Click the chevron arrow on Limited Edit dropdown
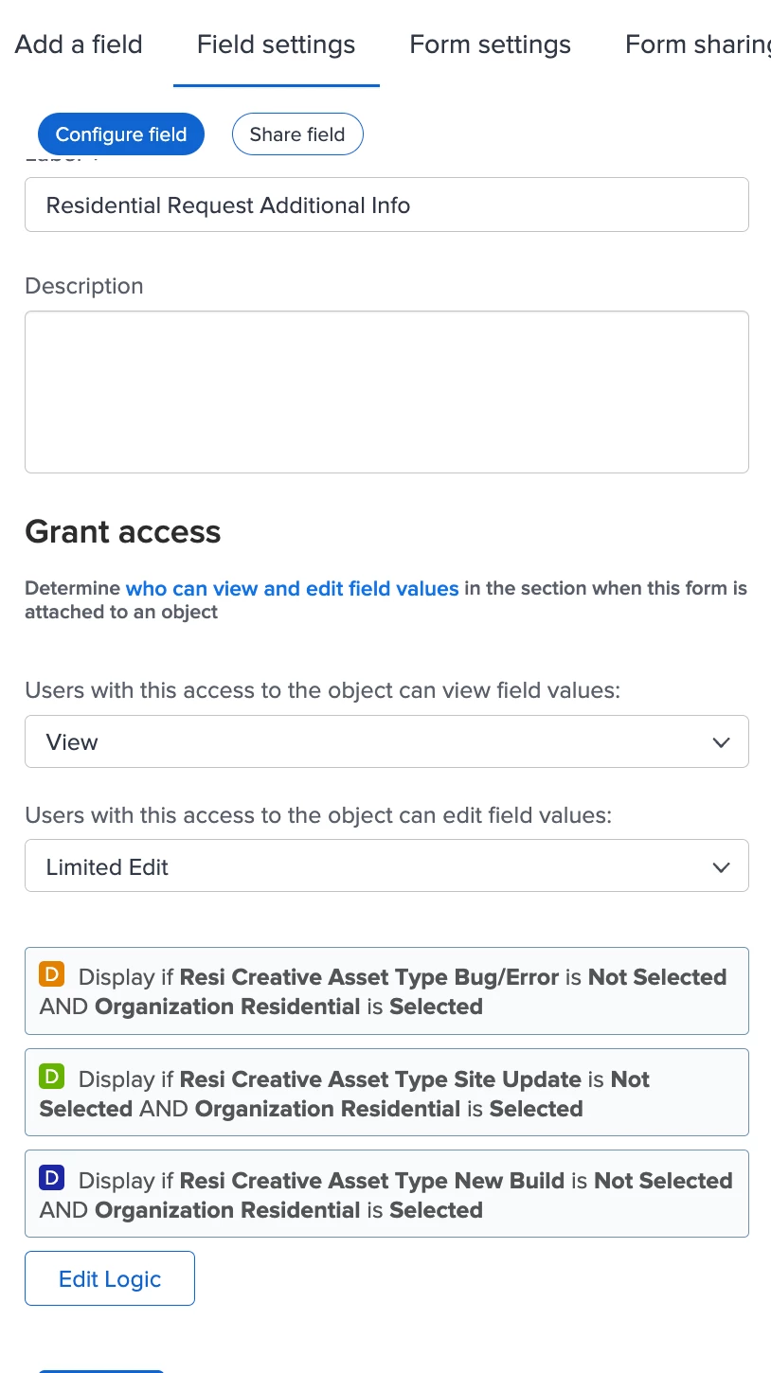The image size is (771, 1373). [x=721, y=866]
